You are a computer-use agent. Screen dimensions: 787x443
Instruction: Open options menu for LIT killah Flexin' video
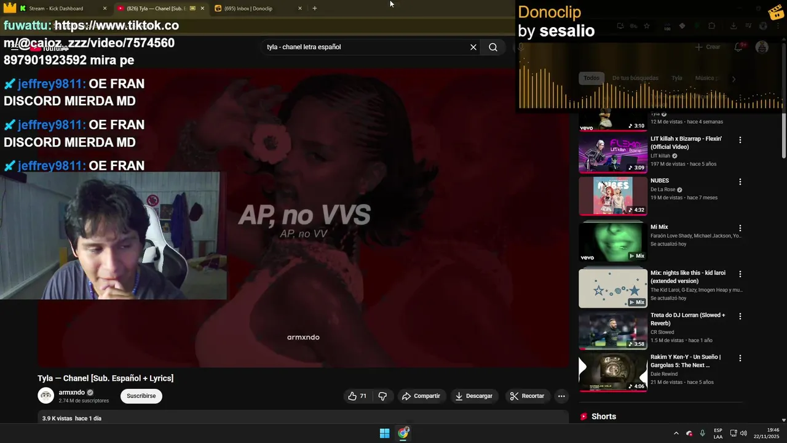click(740, 140)
